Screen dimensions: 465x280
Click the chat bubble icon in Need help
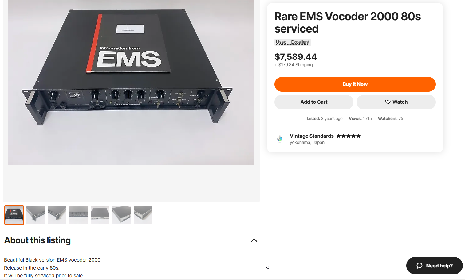(x=420, y=266)
